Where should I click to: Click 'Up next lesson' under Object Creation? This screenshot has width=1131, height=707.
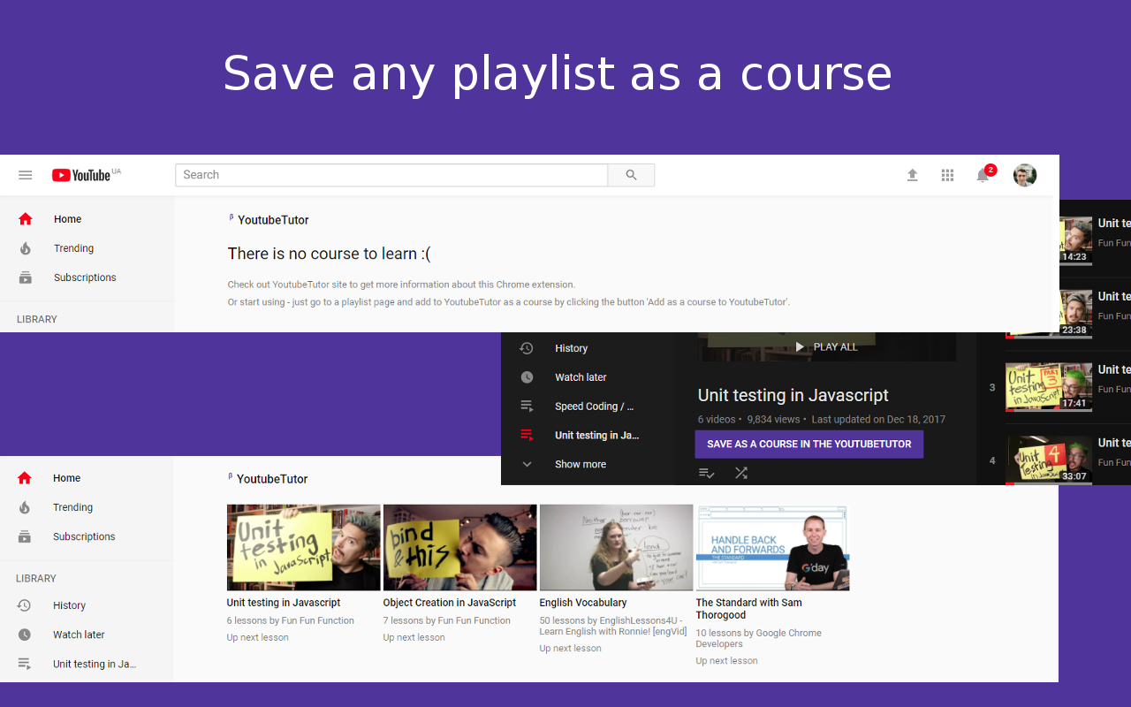point(414,637)
